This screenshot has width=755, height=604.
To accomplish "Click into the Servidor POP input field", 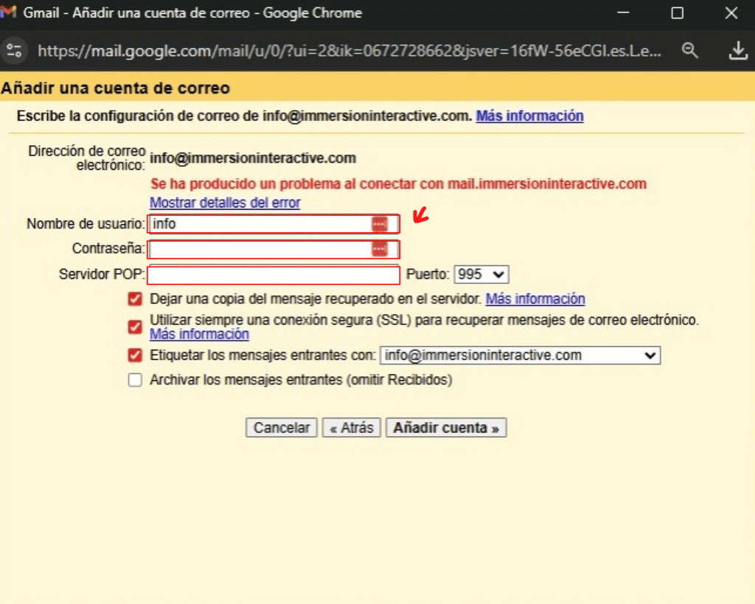I will 274,275.
